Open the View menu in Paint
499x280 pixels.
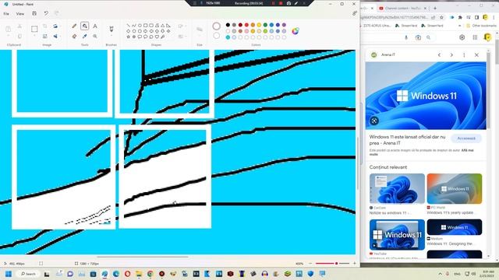(x=20, y=14)
